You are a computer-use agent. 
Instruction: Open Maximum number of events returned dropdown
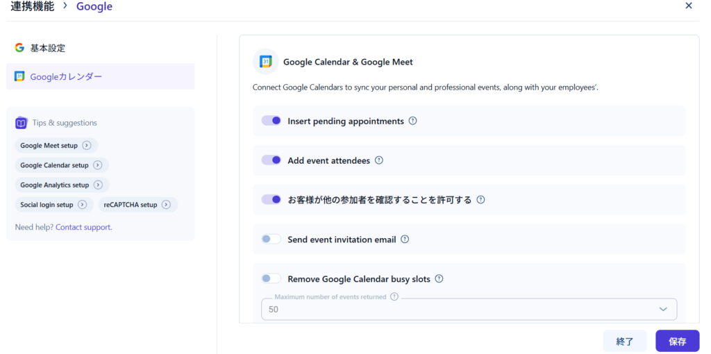[469, 310]
